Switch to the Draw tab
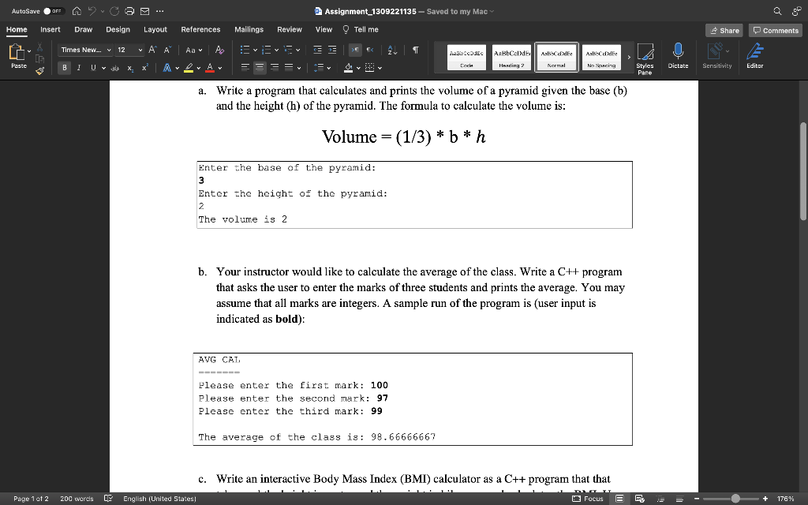Image resolution: width=808 pixels, height=505 pixels. [x=83, y=29]
